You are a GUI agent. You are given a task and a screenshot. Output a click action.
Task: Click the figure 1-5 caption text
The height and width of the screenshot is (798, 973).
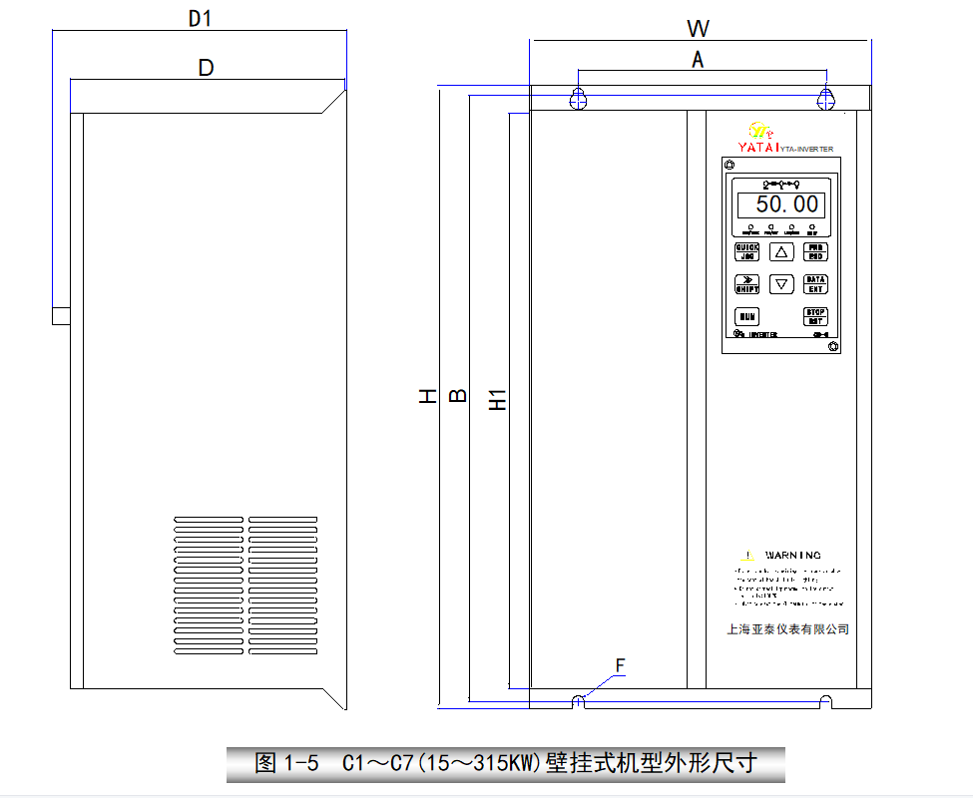tap(506, 764)
